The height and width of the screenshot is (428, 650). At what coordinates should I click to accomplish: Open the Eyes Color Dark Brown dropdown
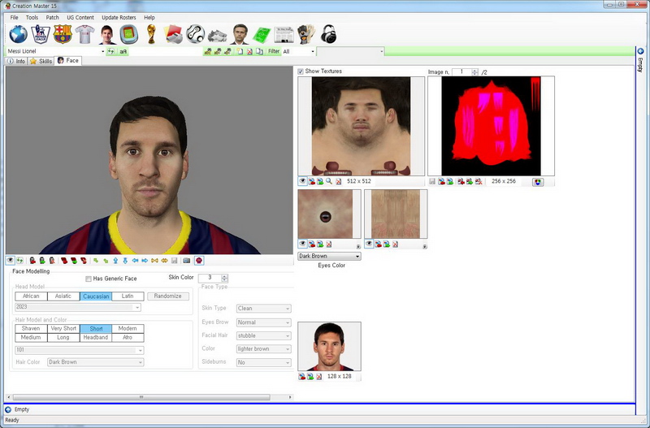(329, 256)
